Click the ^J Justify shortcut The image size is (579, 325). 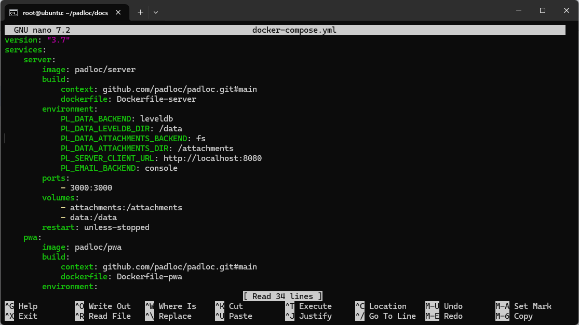click(x=308, y=316)
